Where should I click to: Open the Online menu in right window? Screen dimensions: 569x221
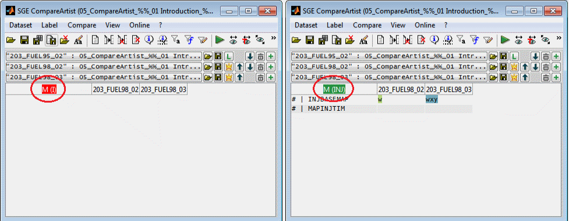point(425,25)
